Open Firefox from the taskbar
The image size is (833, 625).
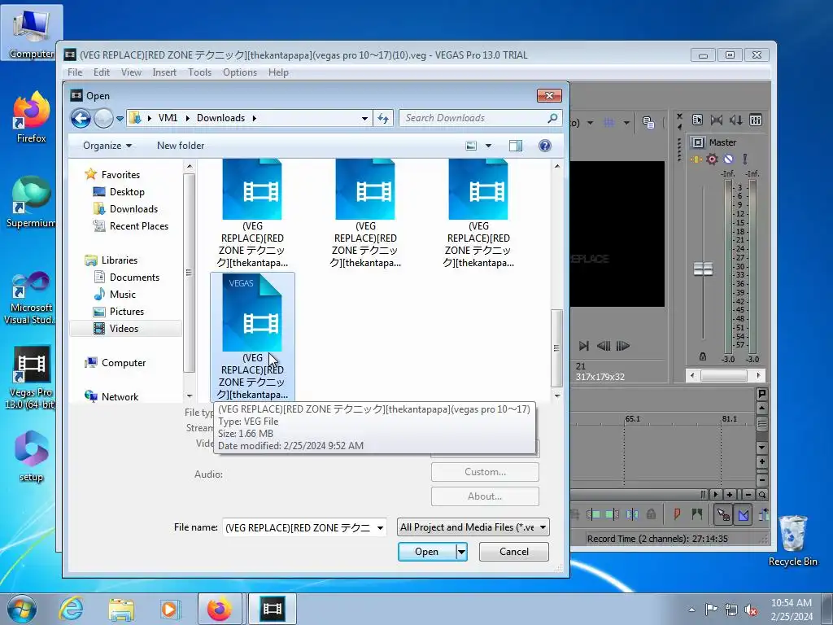tap(220, 609)
